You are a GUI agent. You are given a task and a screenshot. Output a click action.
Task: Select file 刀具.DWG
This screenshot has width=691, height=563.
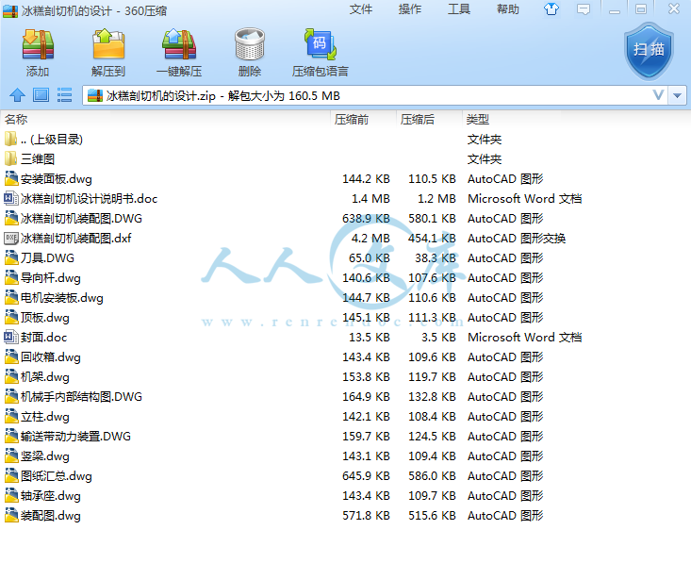pos(47,258)
